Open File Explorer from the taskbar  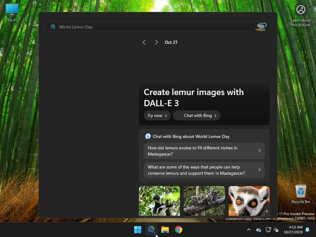coord(165,230)
